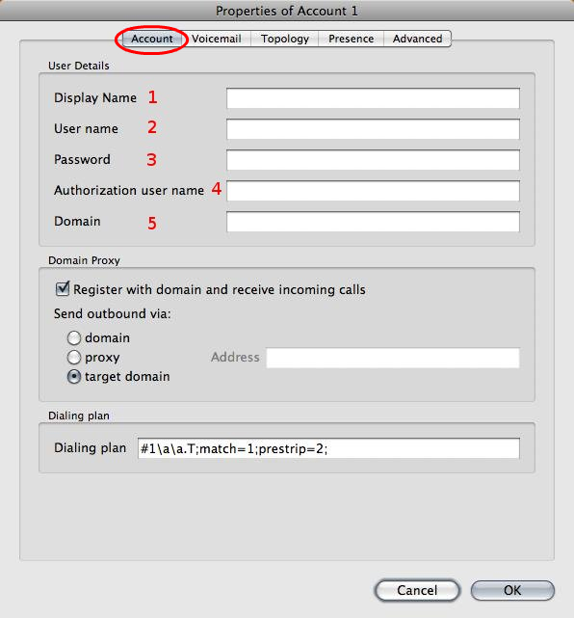Viewport: 574px width, 618px height.
Task: Select the Authorization user name field
Action: click(x=373, y=190)
